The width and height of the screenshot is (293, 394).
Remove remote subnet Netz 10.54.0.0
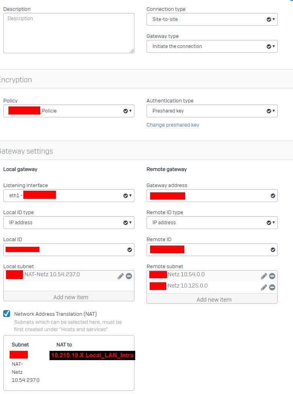tap(272, 276)
